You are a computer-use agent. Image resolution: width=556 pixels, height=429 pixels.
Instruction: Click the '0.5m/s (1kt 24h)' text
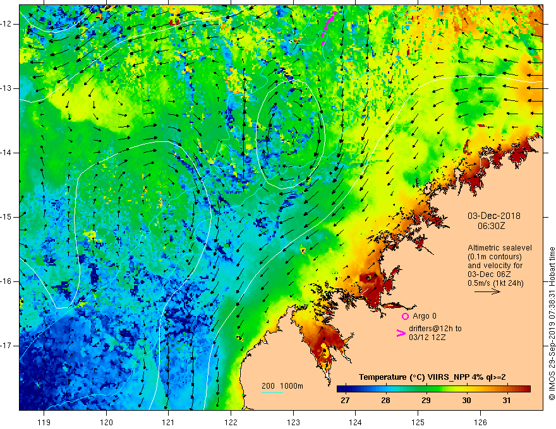click(x=495, y=283)
